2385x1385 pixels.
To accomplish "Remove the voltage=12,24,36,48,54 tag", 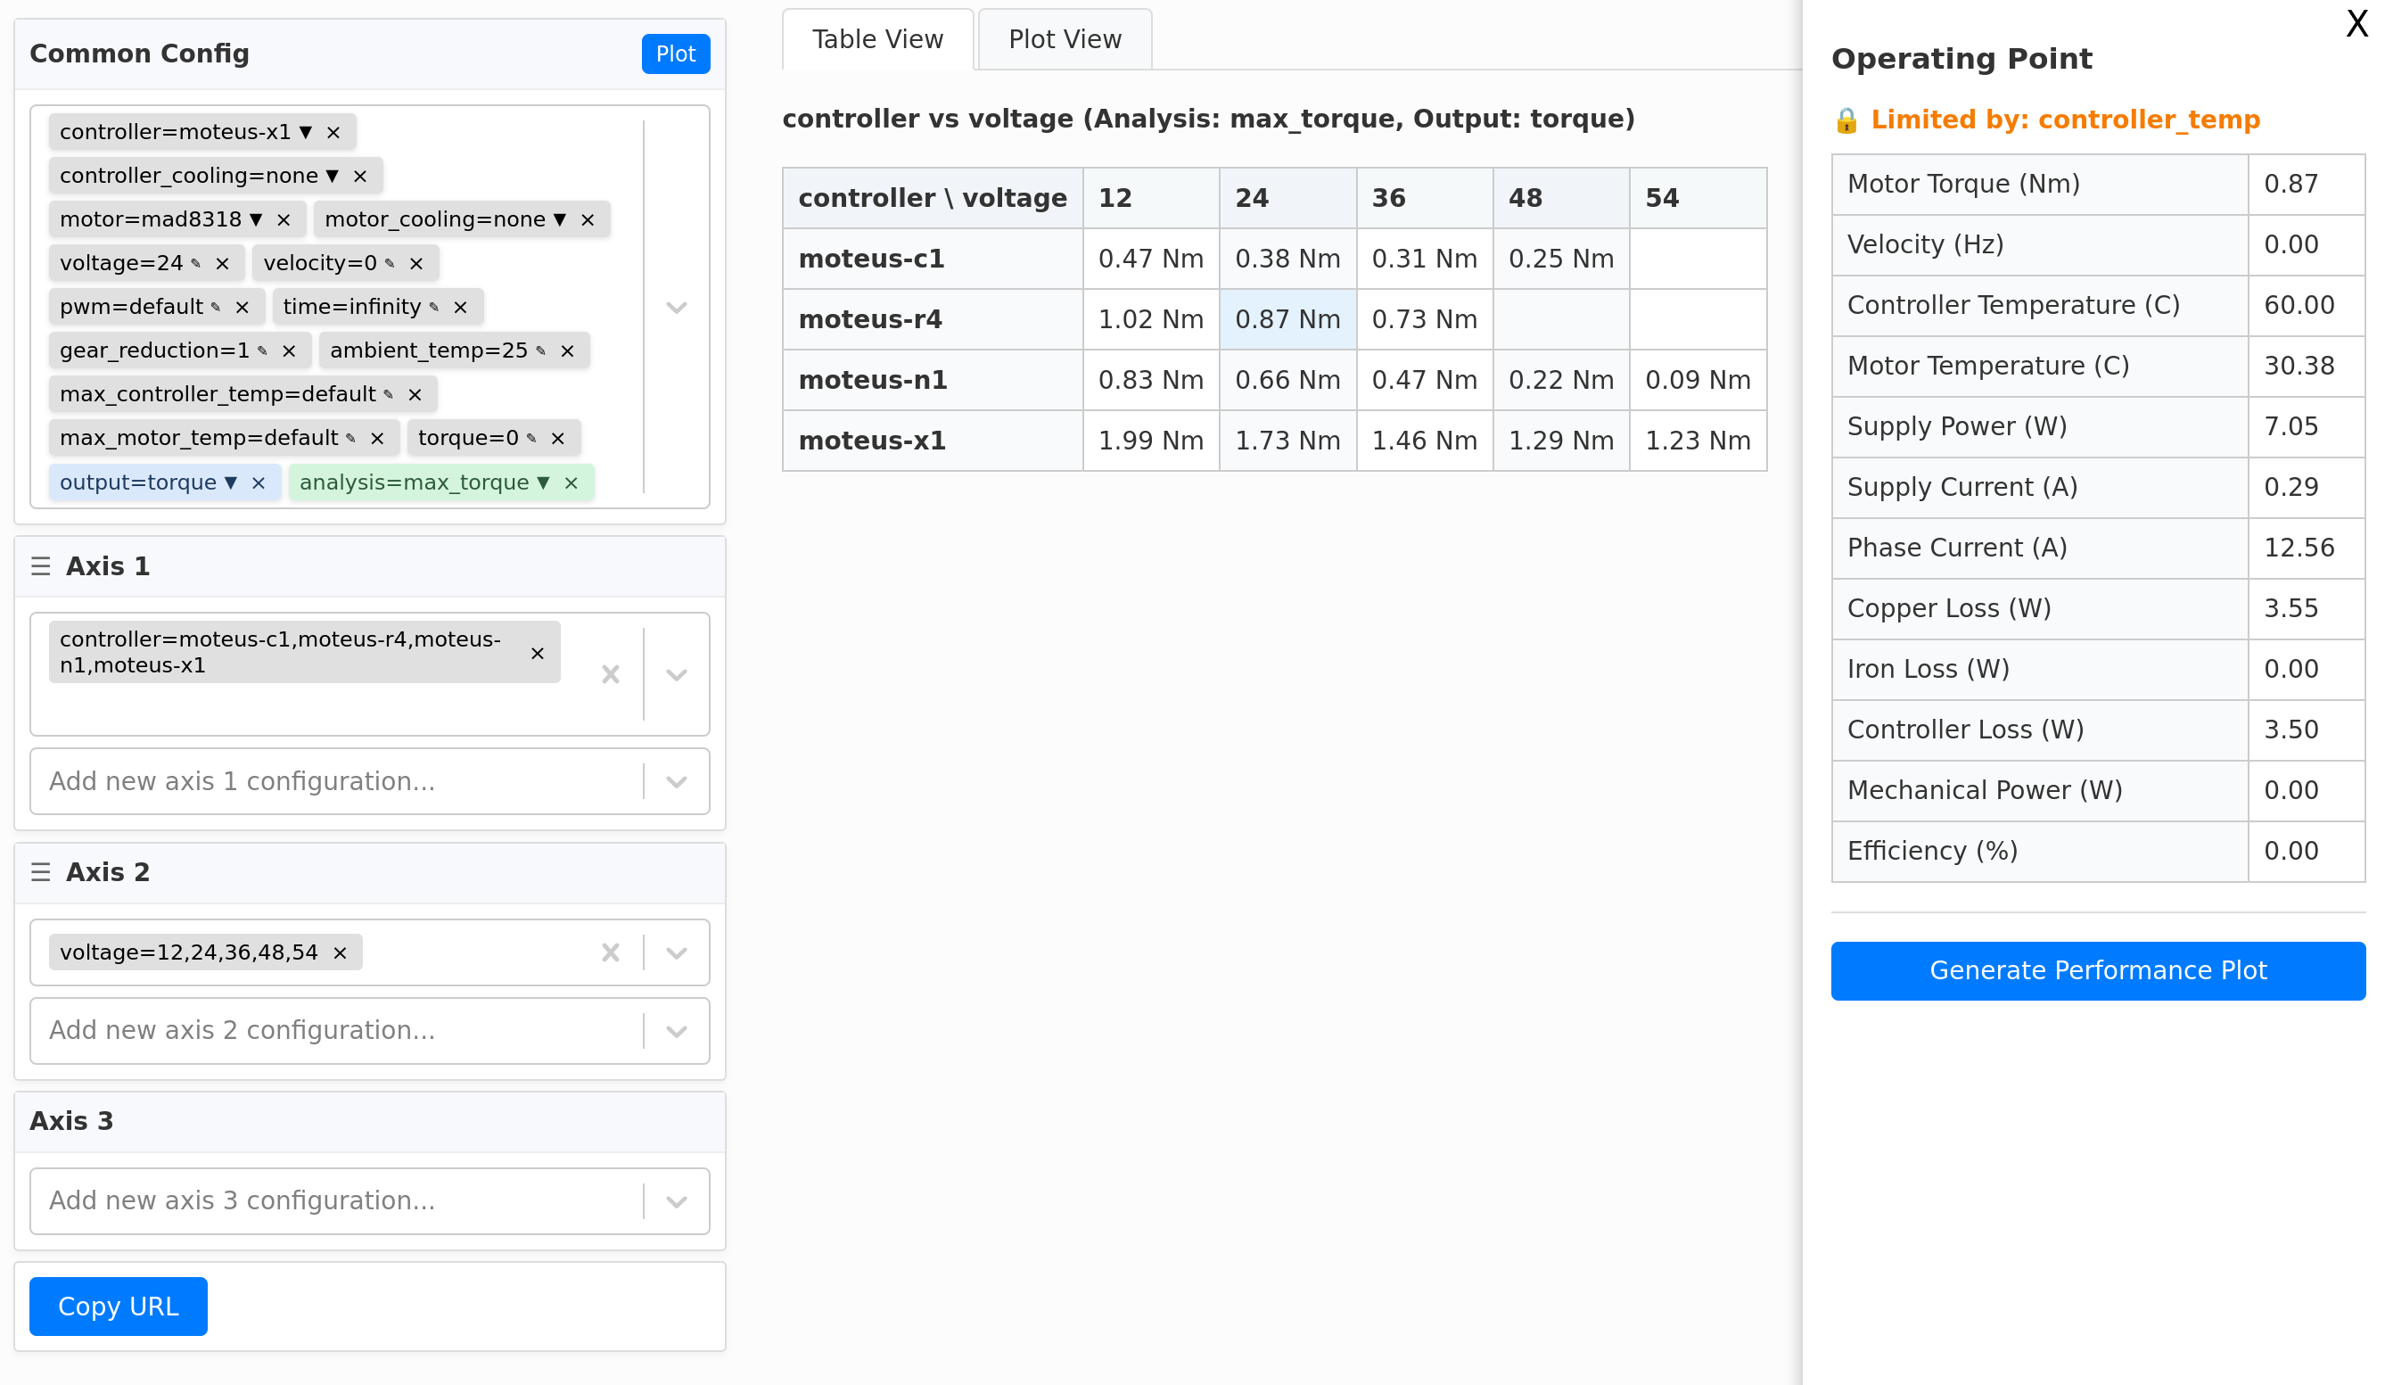I will tap(340, 952).
